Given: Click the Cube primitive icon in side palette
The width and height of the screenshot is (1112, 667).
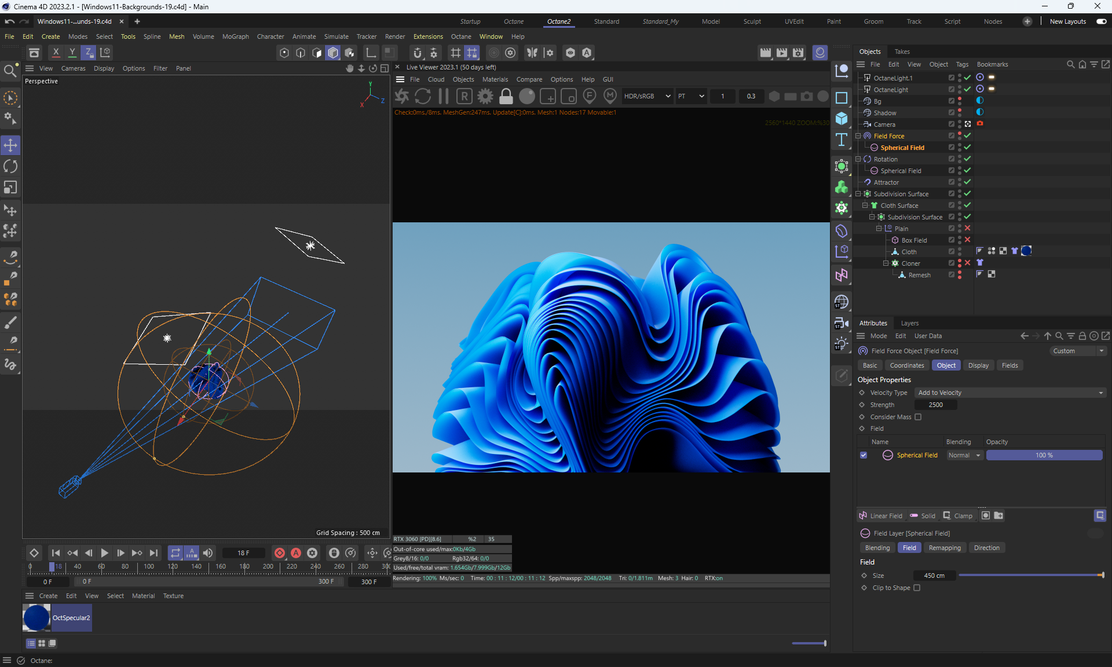Looking at the screenshot, I should 842,119.
